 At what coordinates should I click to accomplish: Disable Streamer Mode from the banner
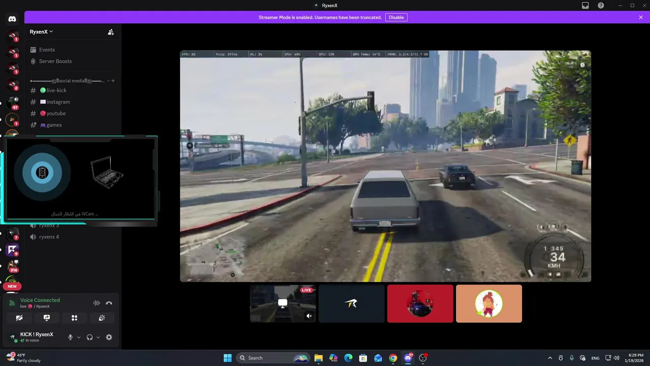(396, 17)
